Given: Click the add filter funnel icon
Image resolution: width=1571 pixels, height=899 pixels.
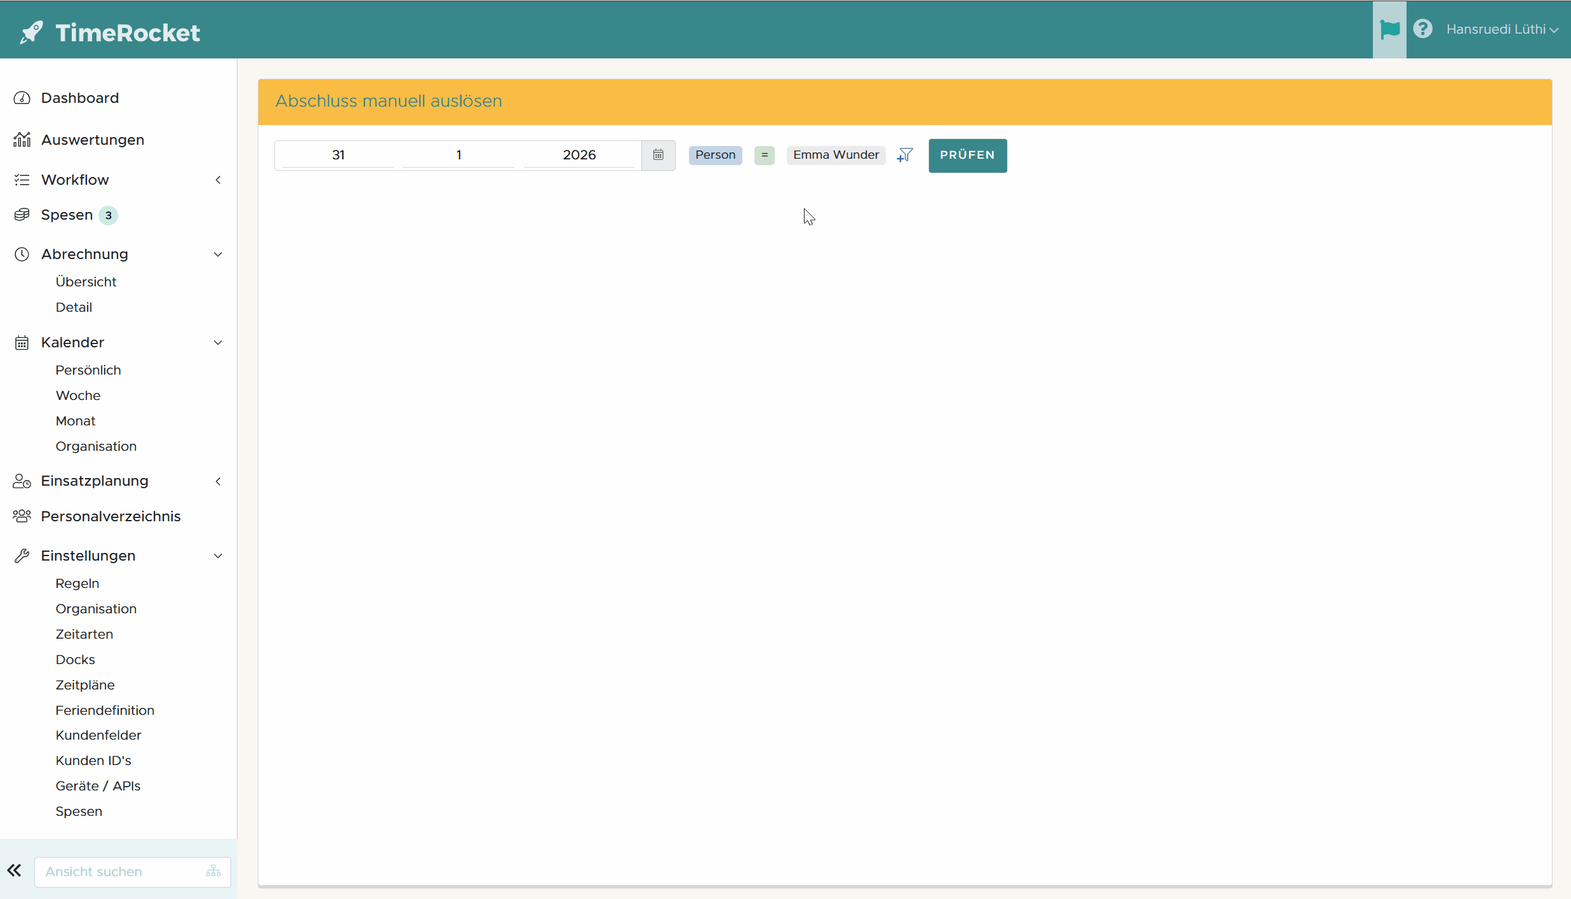Looking at the screenshot, I should tap(905, 155).
